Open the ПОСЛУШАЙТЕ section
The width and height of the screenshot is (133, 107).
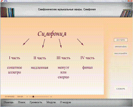pos(121,53)
